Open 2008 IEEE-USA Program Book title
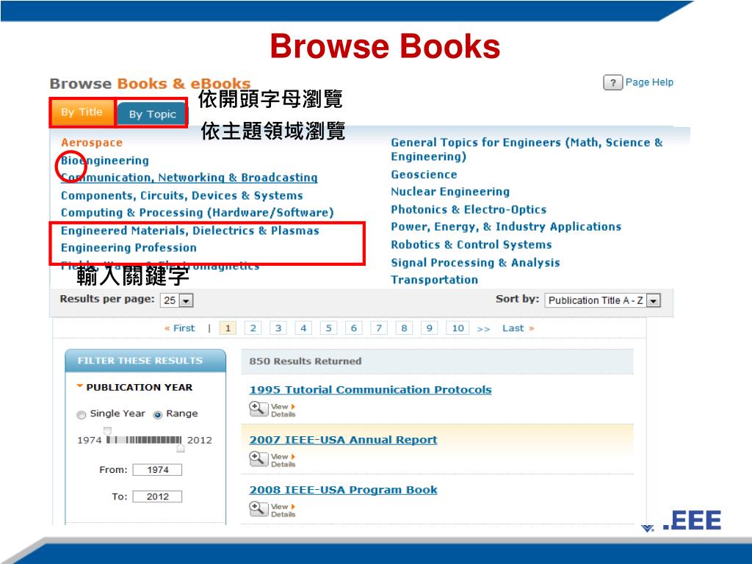The height and width of the screenshot is (564, 752). pyautogui.click(x=344, y=490)
